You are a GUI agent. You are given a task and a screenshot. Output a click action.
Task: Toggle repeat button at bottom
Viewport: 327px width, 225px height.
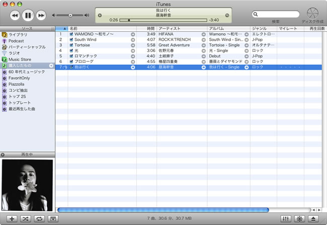(x=39, y=219)
